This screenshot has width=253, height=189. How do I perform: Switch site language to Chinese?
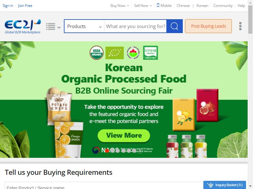click(x=183, y=6)
